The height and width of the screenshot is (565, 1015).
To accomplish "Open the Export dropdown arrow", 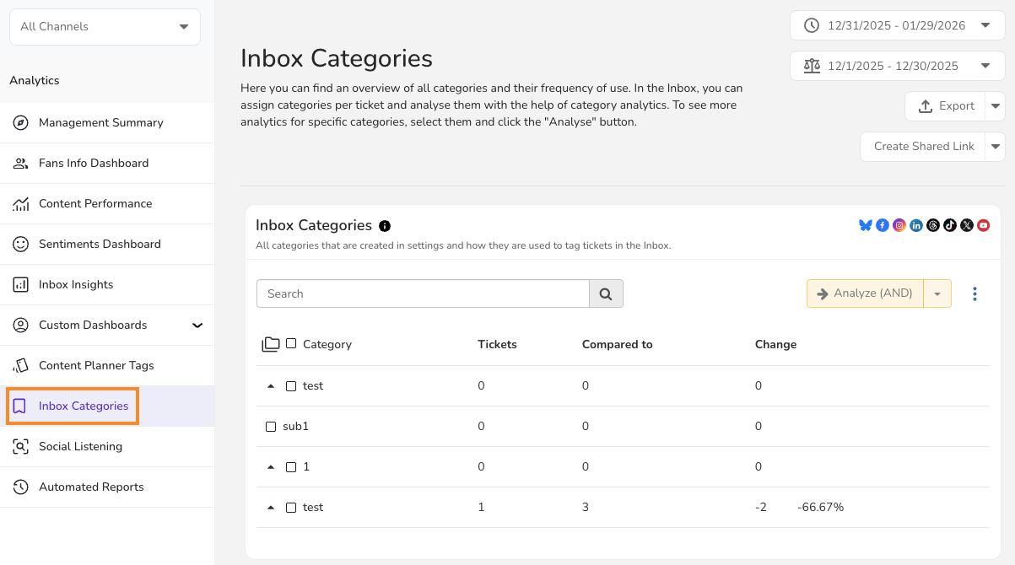I will click(x=996, y=106).
